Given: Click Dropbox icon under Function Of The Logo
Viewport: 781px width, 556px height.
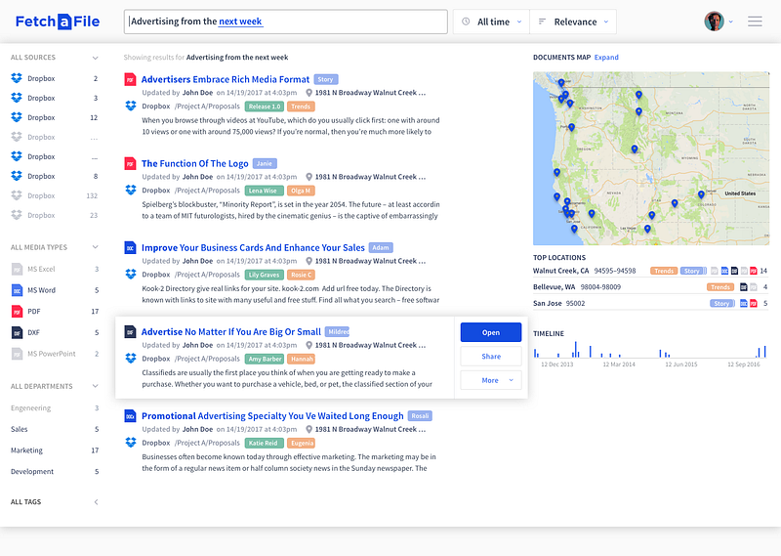Looking at the screenshot, I should pos(131,190).
